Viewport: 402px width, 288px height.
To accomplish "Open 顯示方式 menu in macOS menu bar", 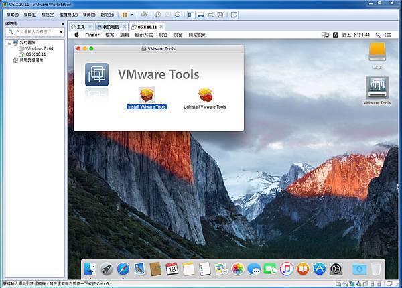I will pyautogui.click(x=144, y=35).
